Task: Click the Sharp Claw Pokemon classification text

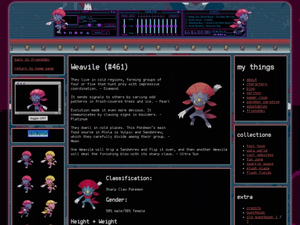Action: [124, 189]
